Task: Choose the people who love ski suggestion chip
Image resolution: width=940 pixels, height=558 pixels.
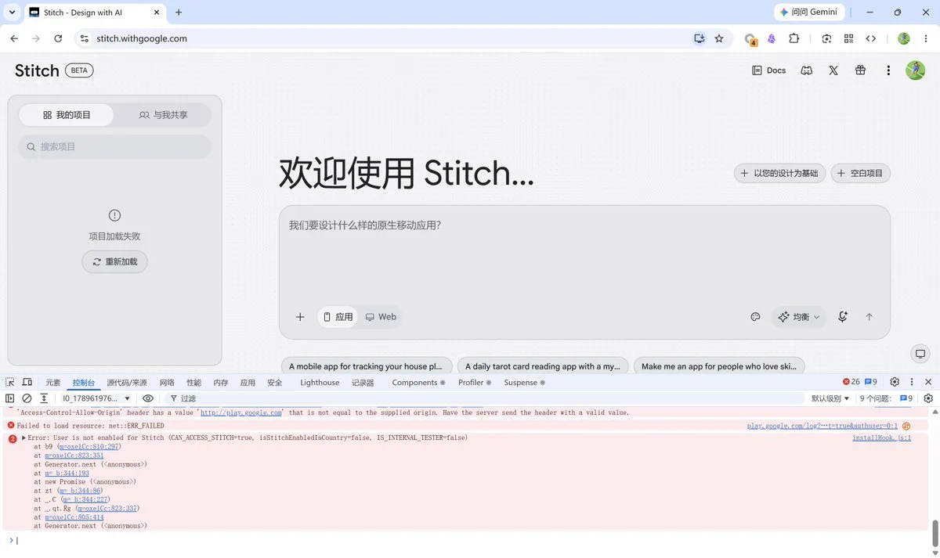Action: tap(719, 365)
